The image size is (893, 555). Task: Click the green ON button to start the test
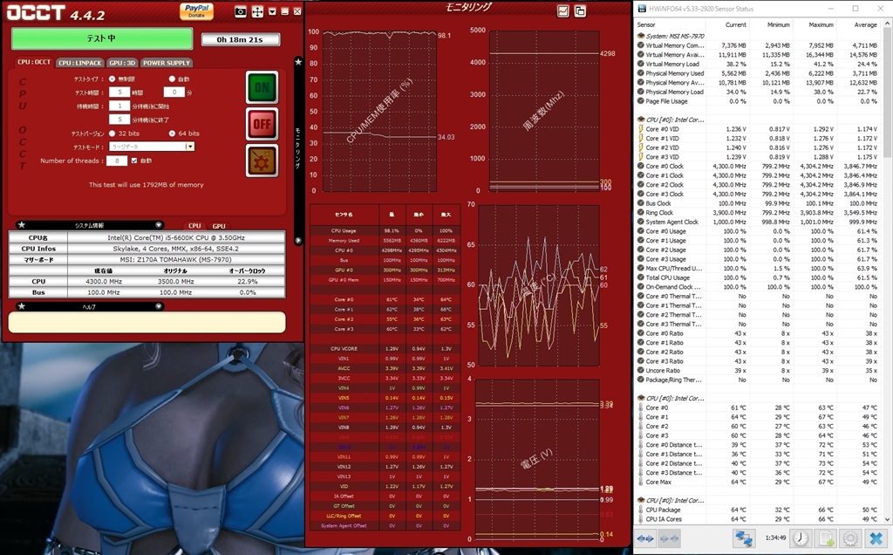tap(262, 87)
